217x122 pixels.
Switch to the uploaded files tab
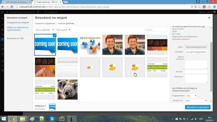click(66, 23)
